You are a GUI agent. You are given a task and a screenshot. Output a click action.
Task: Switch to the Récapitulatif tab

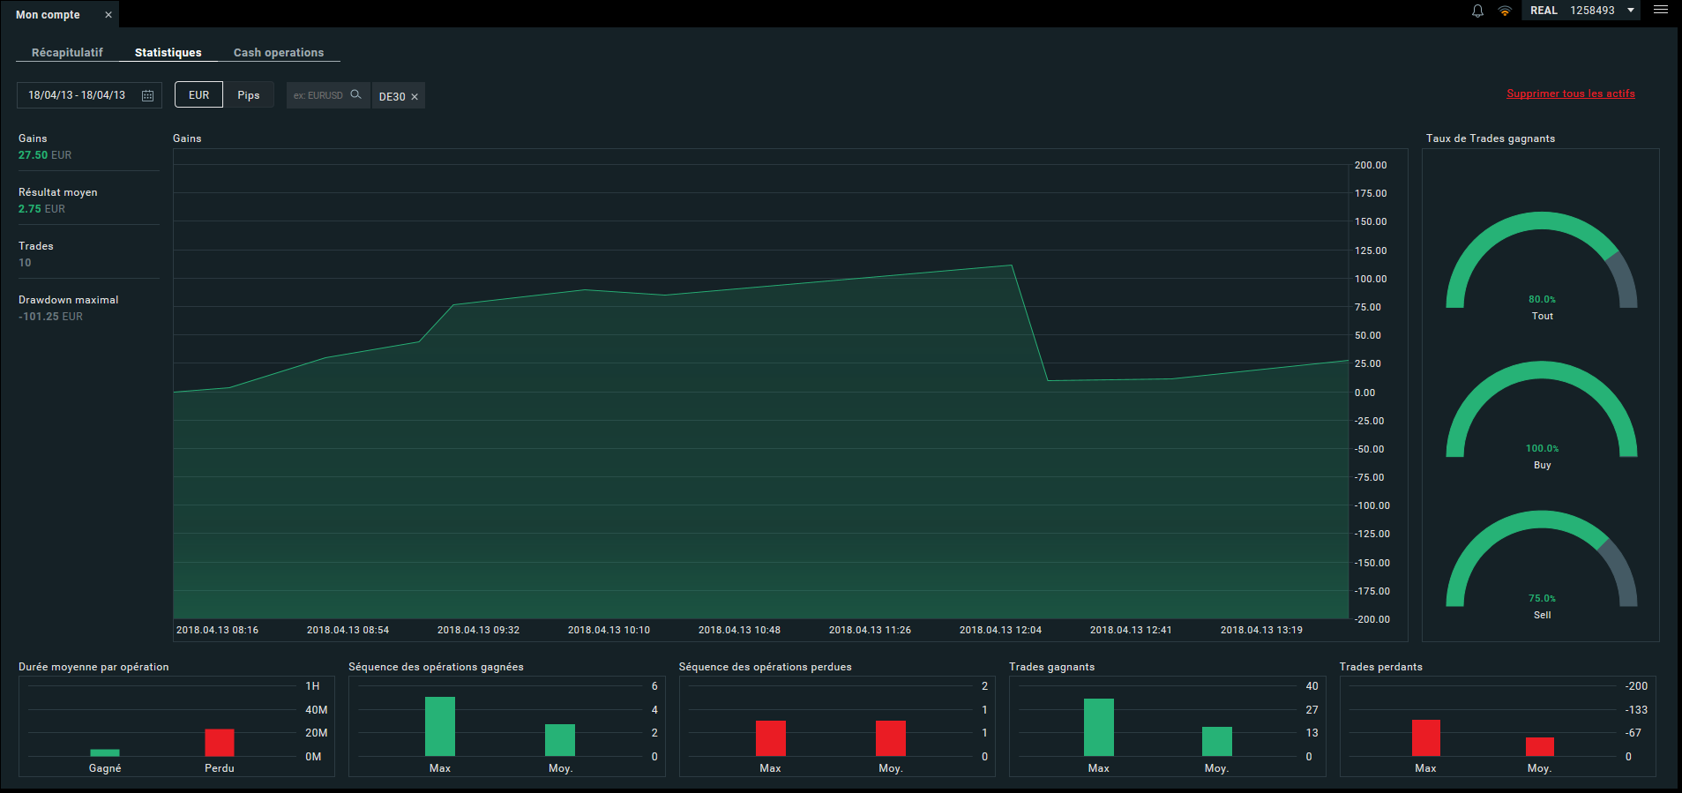click(x=67, y=53)
